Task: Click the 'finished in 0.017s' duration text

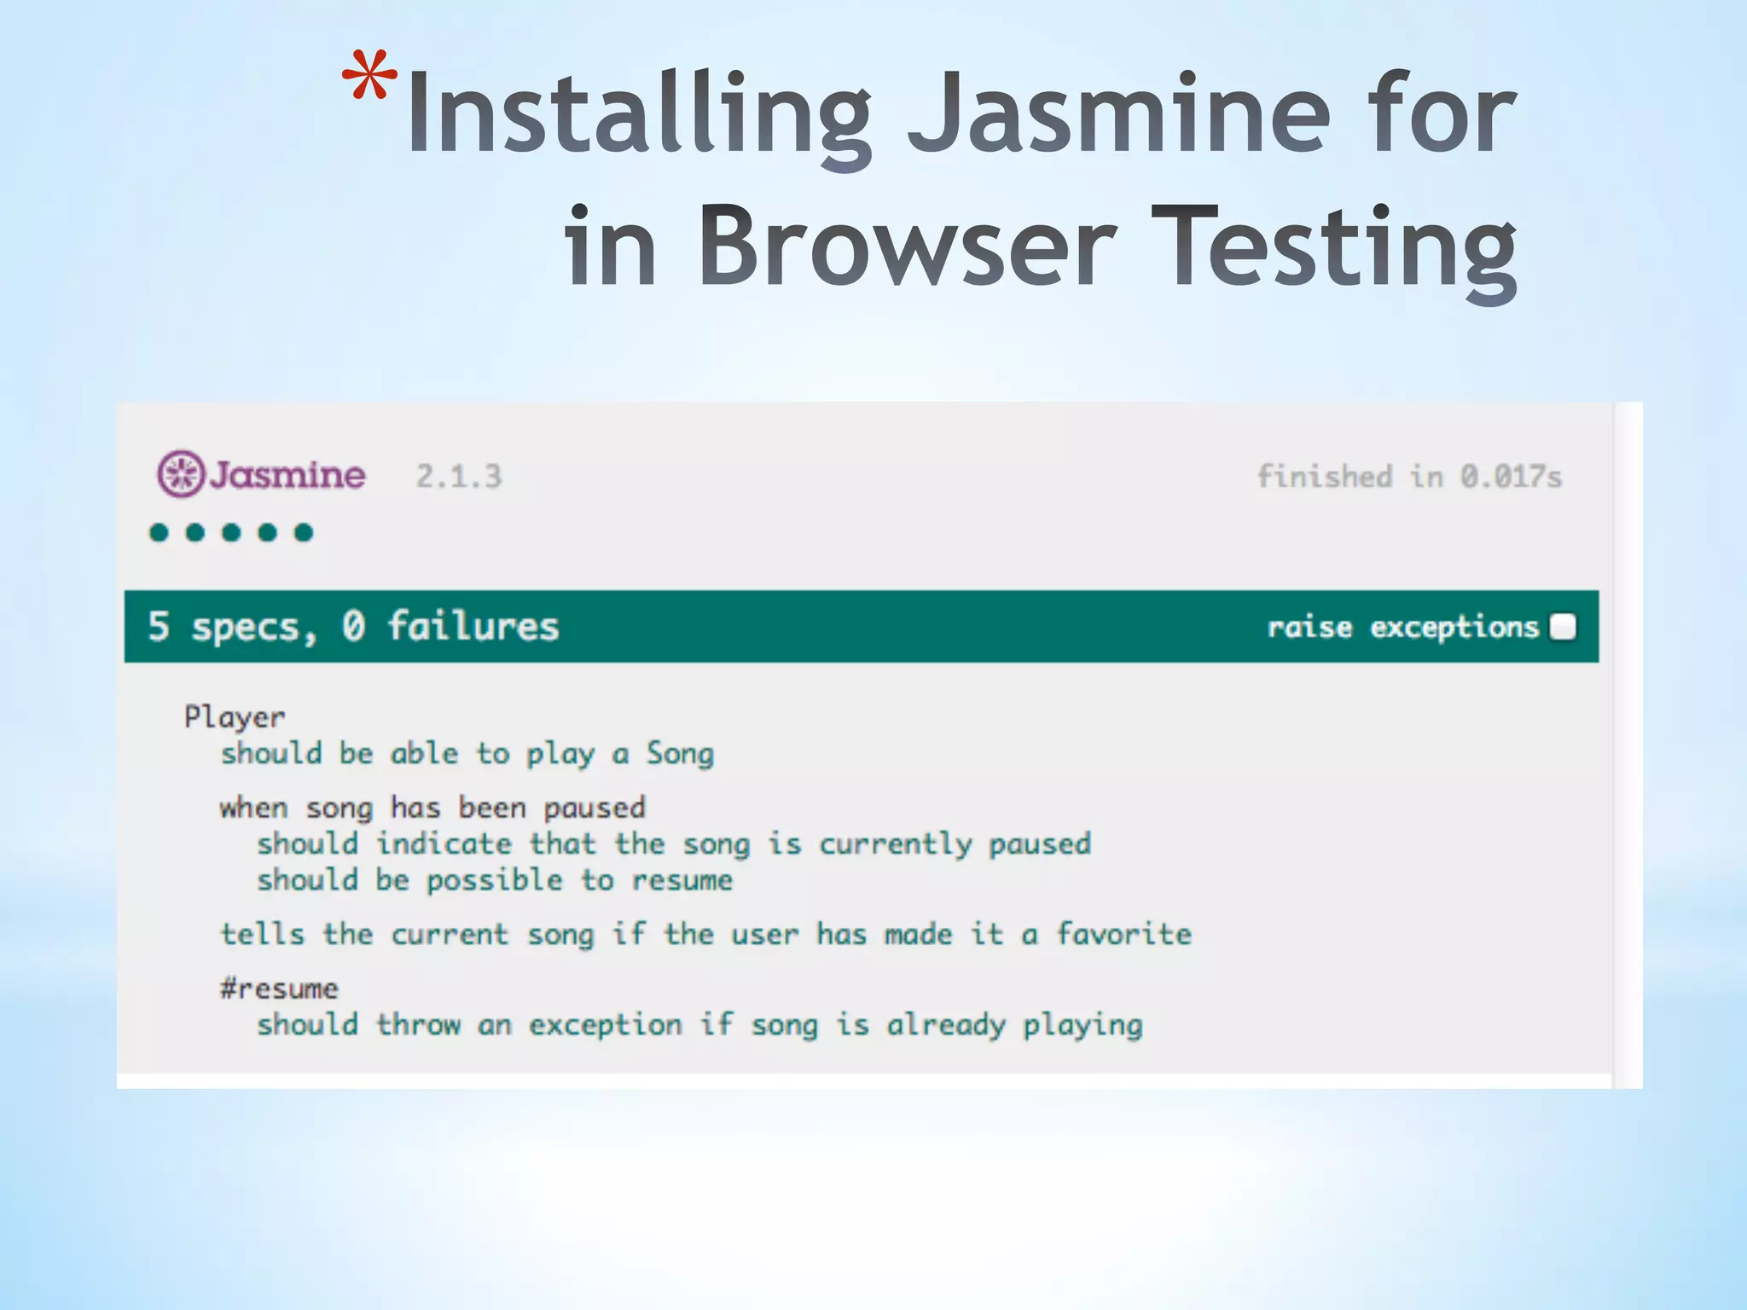Action: pos(1409,477)
